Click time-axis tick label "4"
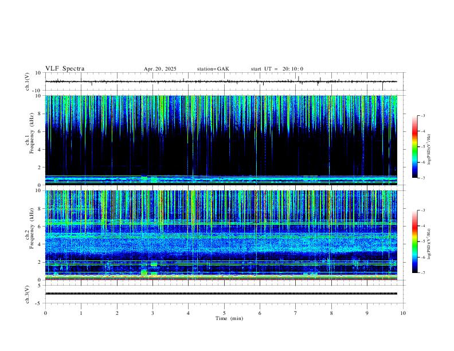 click(188, 313)
